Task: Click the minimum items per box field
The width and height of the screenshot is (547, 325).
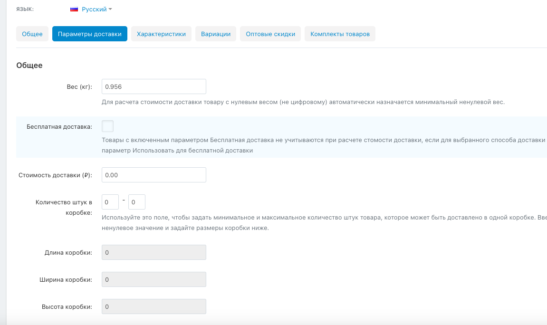Action: 110,202
